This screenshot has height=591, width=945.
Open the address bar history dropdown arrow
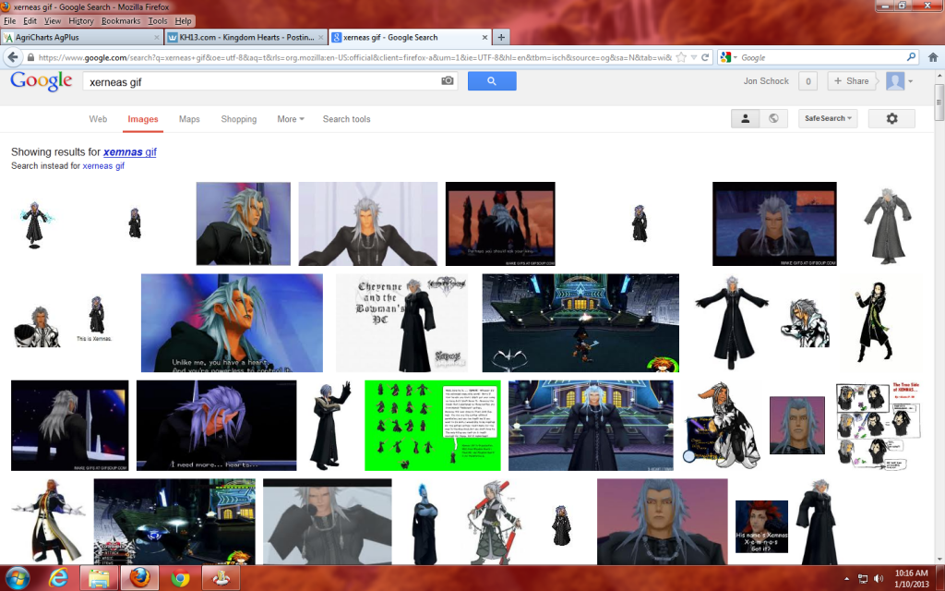coord(694,57)
